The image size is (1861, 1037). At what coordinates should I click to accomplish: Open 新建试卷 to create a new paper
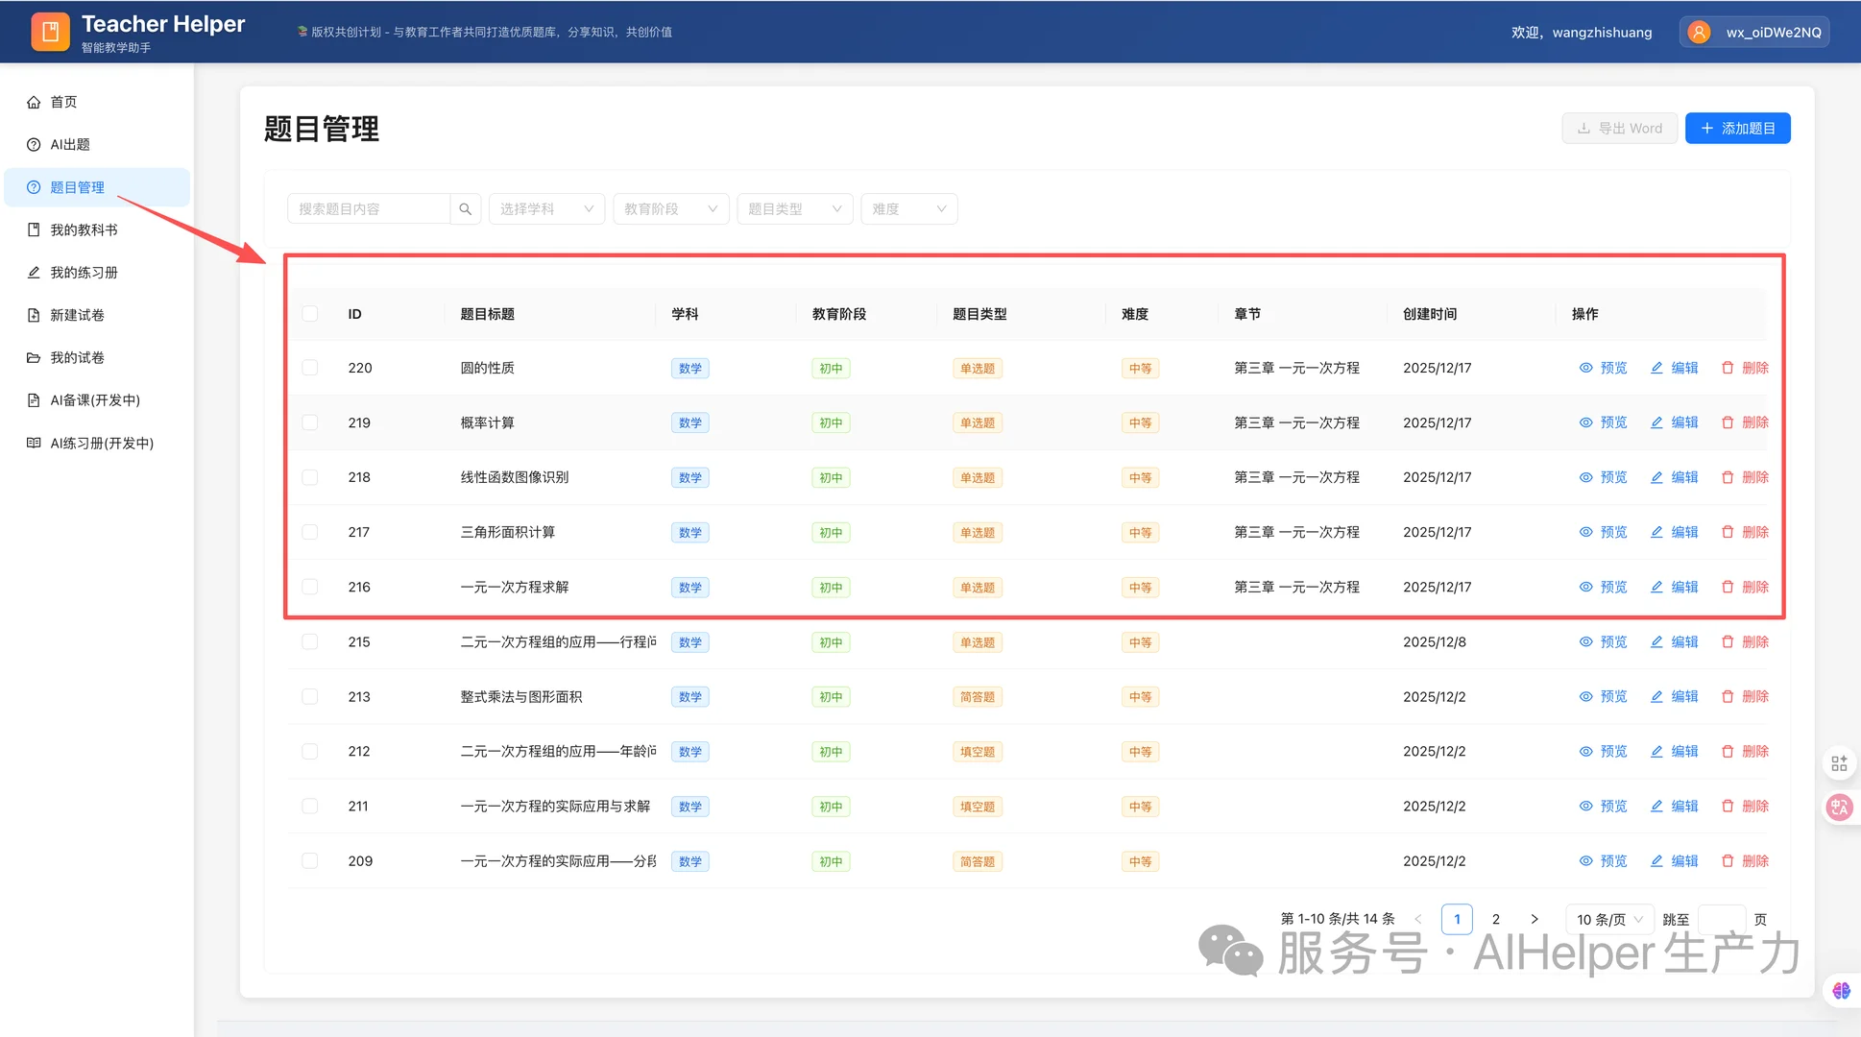coord(77,315)
